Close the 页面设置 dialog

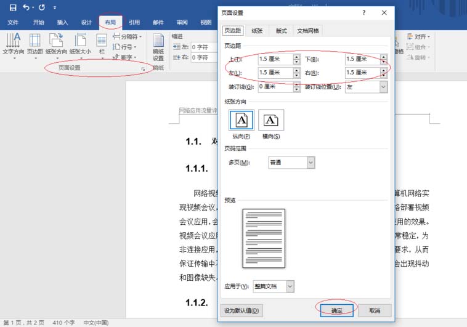pos(384,12)
